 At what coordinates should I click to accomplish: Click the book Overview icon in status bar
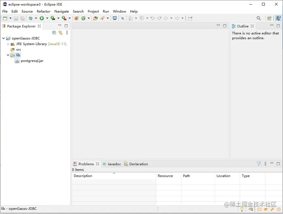[x=259, y=209]
